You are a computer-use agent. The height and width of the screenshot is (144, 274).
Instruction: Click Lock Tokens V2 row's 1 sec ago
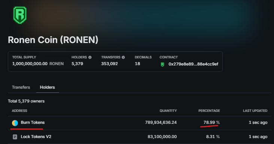click(x=258, y=137)
